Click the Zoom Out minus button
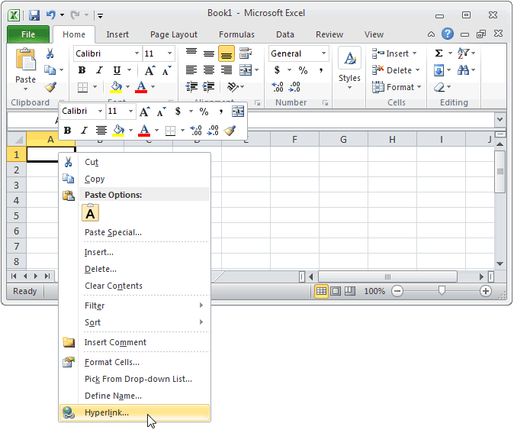 (x=397, y=291)
